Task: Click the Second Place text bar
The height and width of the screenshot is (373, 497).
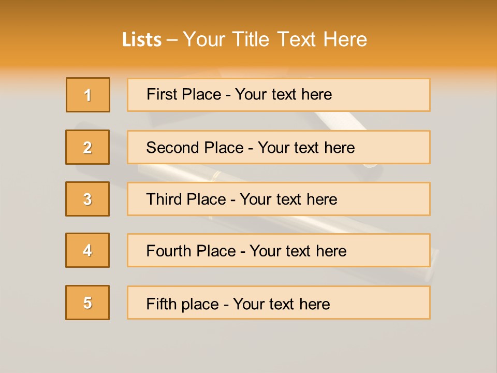Action: [279, 147]
